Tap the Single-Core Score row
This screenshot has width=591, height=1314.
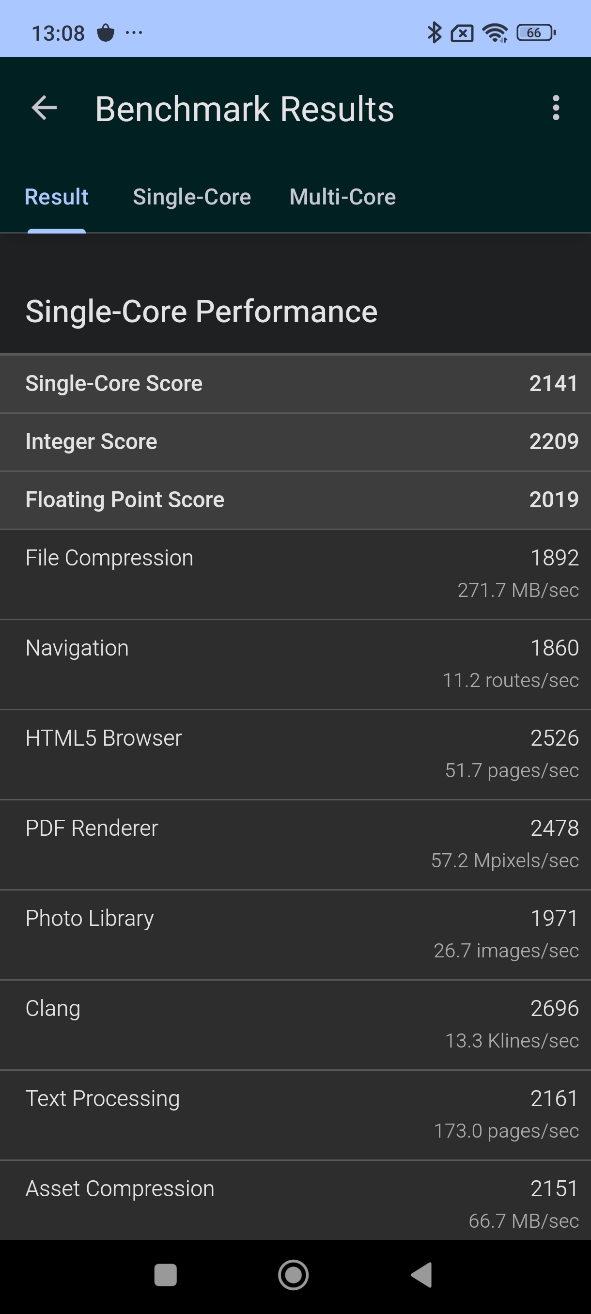click(296, 384)
